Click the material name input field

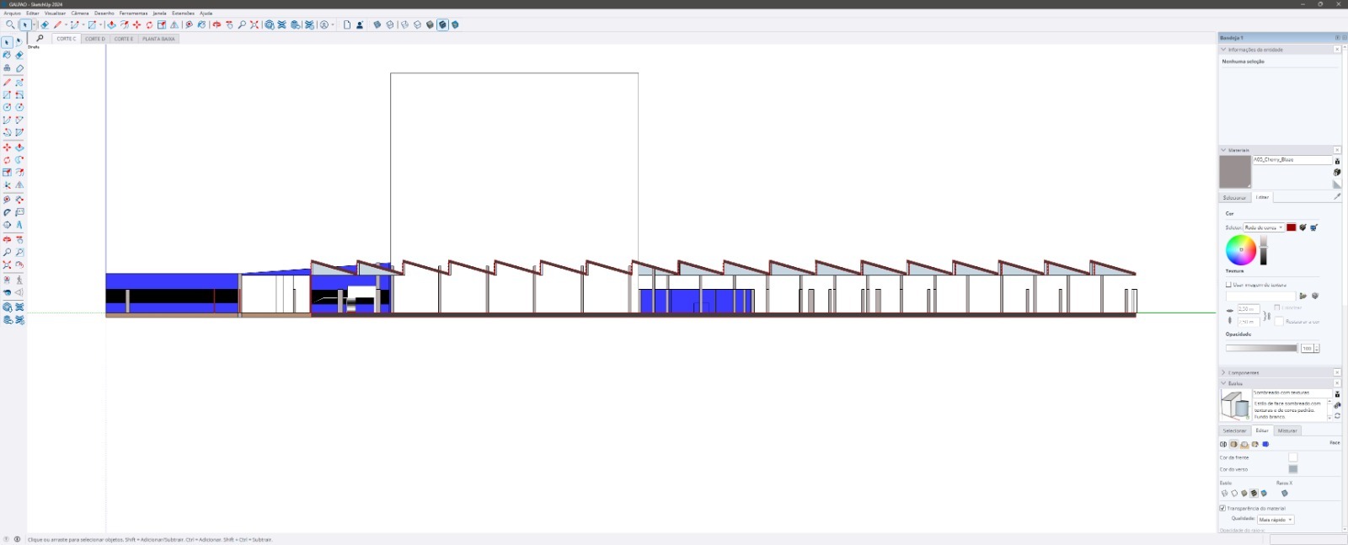point(1291,159)
